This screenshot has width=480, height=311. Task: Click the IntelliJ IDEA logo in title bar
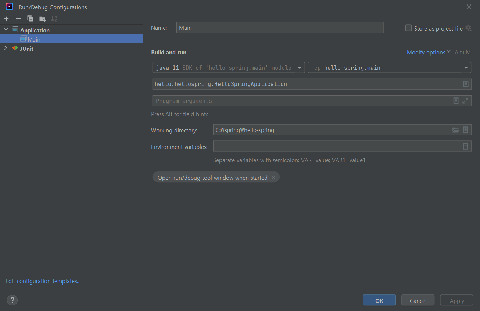point(10,7)
